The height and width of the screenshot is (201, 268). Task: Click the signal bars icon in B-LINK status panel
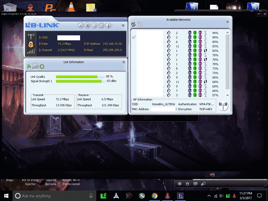[x=31, y=51]
